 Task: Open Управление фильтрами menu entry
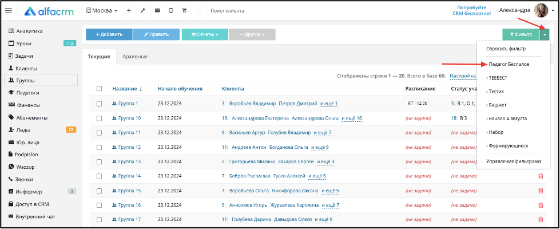[x=514, y=161]
